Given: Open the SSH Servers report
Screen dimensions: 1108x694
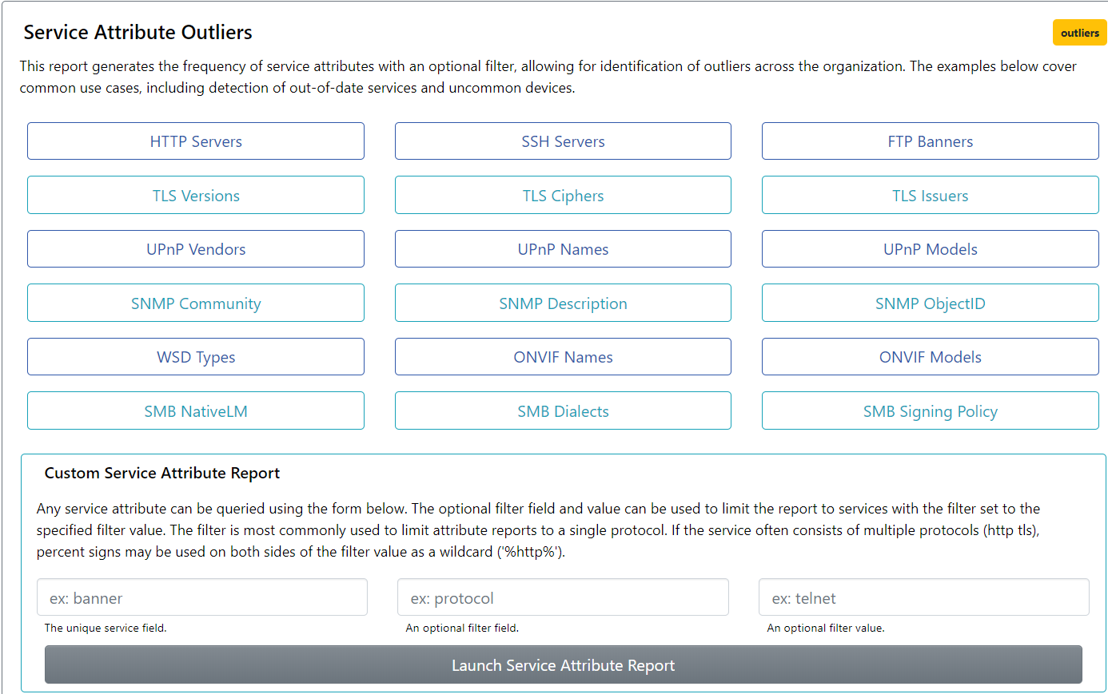Looking at the screenshot, I should pos(563,141).
